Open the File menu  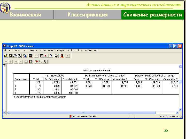click(x=5, y=50)
